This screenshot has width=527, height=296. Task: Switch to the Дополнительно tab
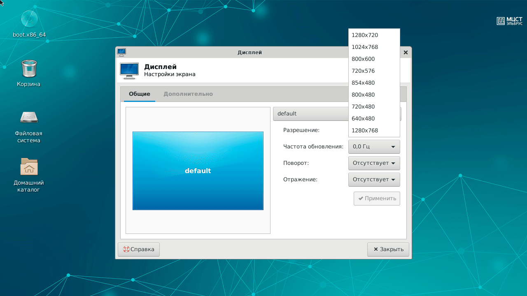[x=188, y=94]
